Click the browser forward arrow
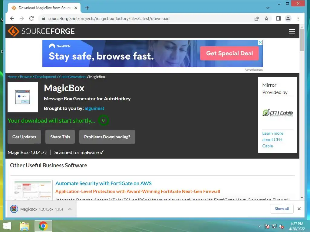 [x=22, y=18]
